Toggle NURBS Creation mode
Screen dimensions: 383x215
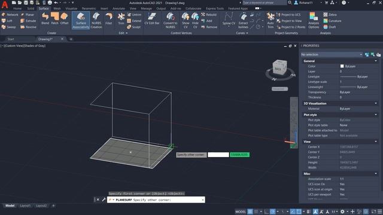(96, 20)
